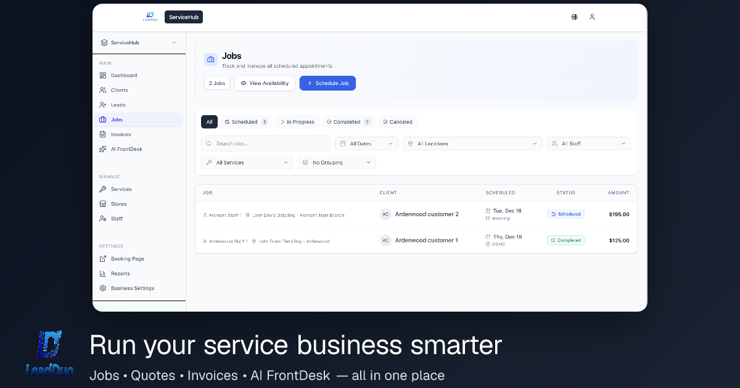Open the Booking Page external link icon

[x=103, y=259]
